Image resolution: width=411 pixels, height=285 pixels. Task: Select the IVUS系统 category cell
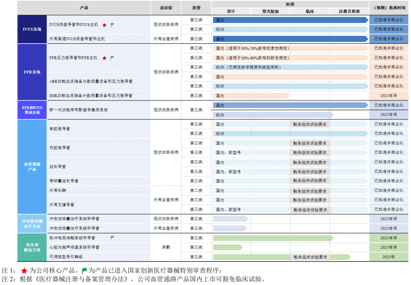point(32,29)
